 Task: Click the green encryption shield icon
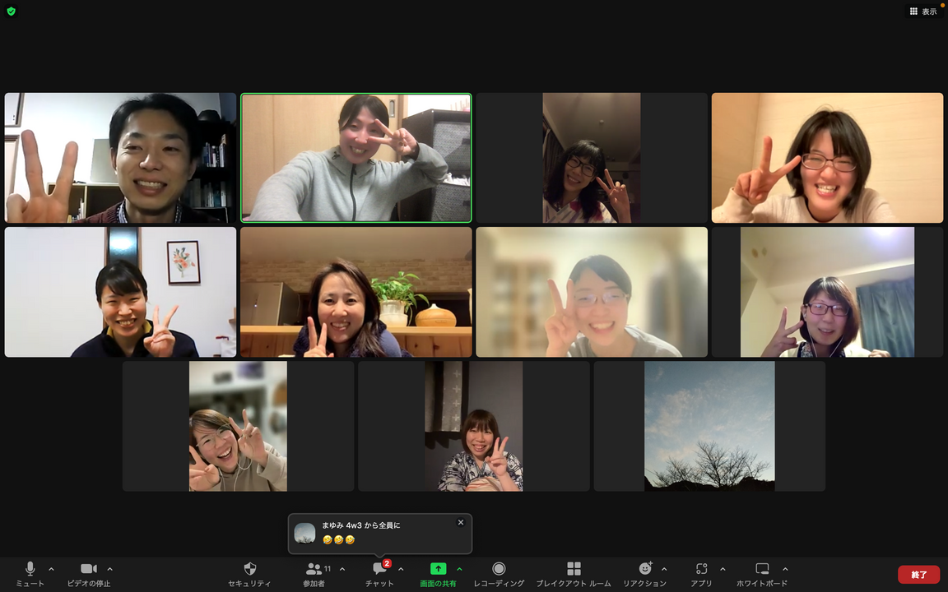click(x=11, y=12)
